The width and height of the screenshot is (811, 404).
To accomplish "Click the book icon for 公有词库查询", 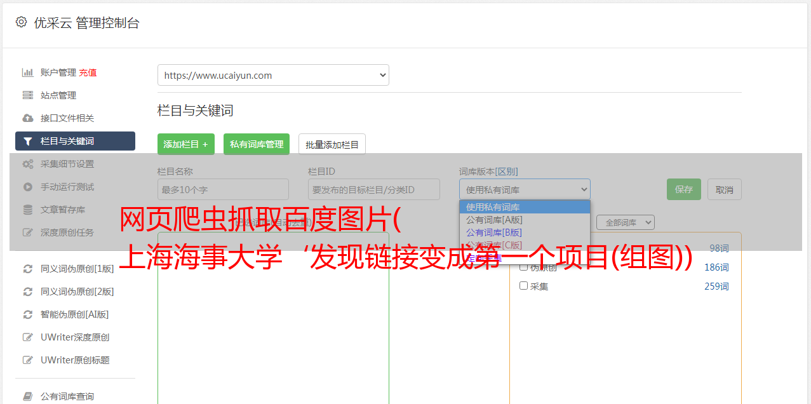I will point(28,396).
